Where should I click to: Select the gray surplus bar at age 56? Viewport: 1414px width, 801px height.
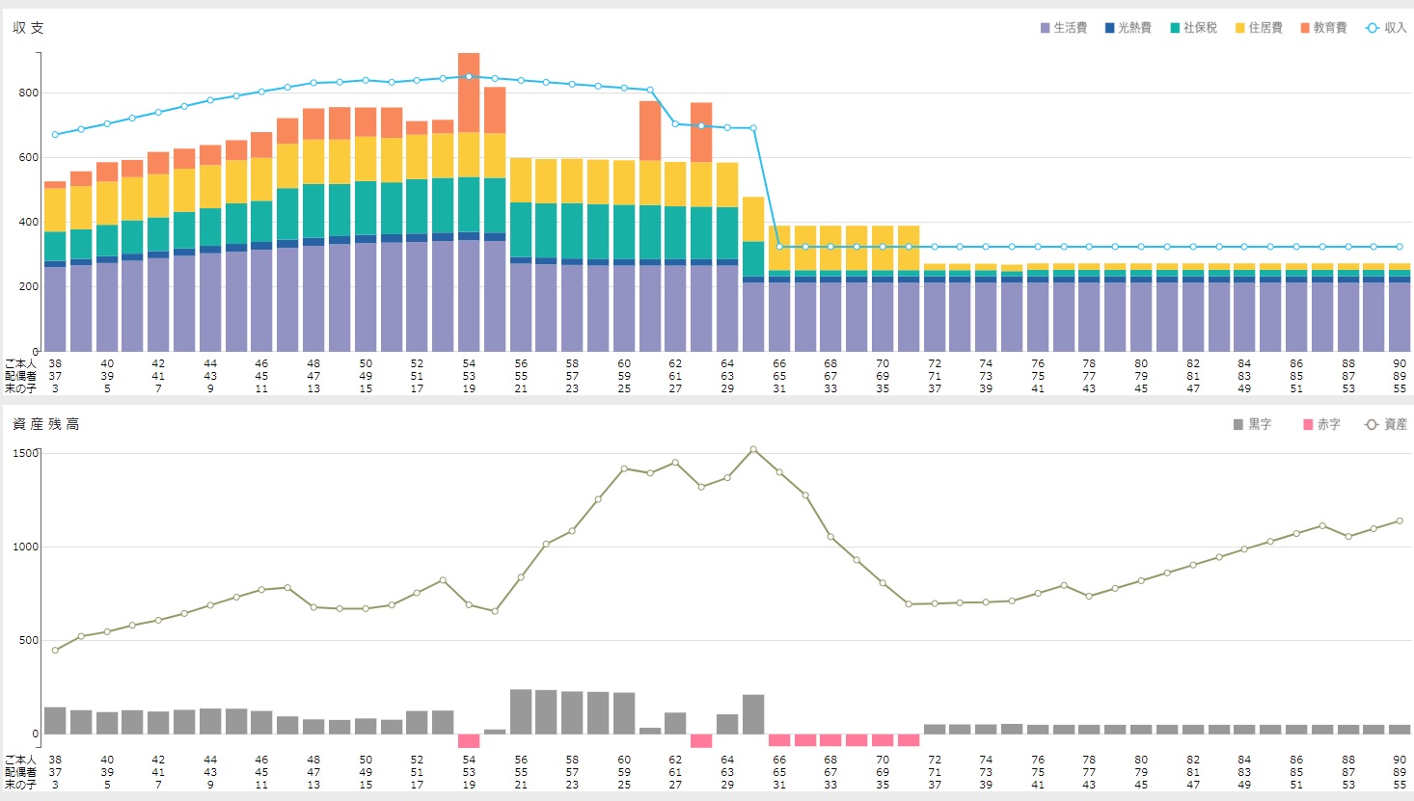click(521, 711)
